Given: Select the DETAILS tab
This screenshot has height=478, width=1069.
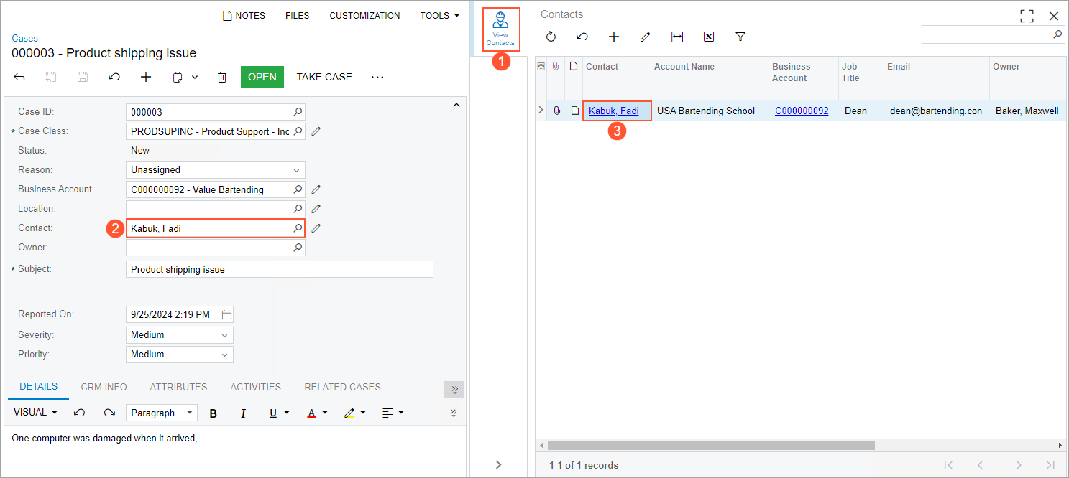Looking at the screenshot, I should pos(38,386).
